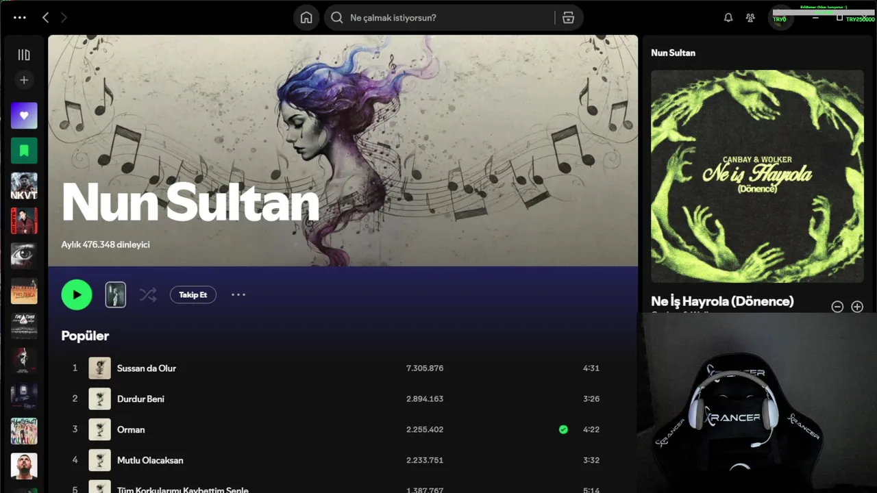
Task: Collapse Your Library sidebar icon
Action: pyautogui.click(x=24, y=55)
